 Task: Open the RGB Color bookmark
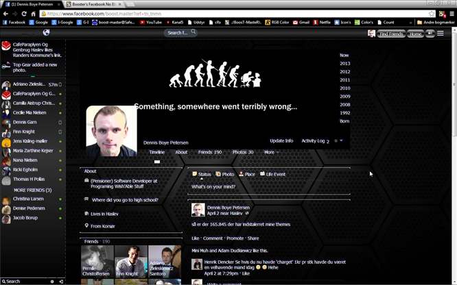pos(277,22)
